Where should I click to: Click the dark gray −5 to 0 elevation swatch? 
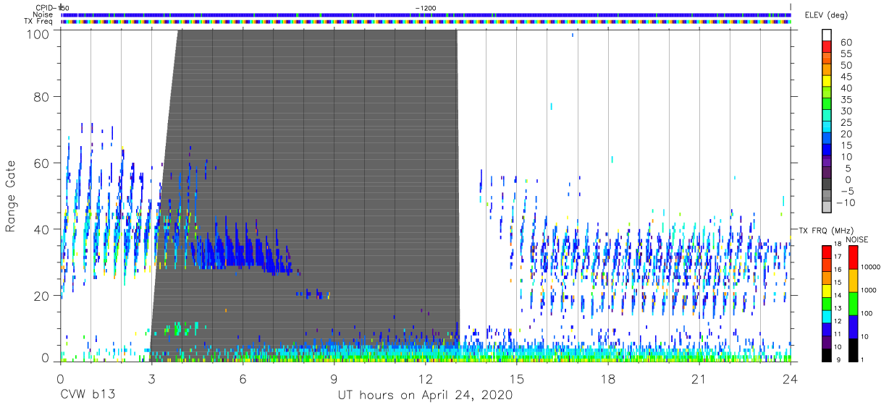pyautogui.click(x=827, y=185)
